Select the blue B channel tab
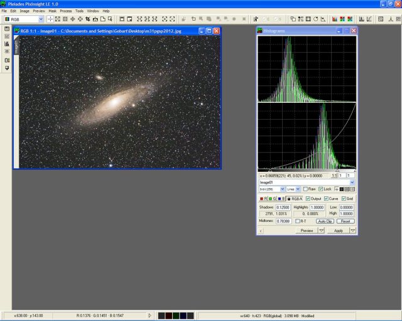This screenshot has width=402, height=321. tap(280, 199)
